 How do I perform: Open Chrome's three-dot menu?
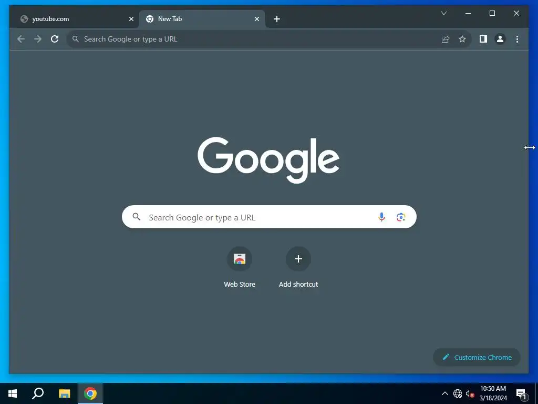(517, 39)
